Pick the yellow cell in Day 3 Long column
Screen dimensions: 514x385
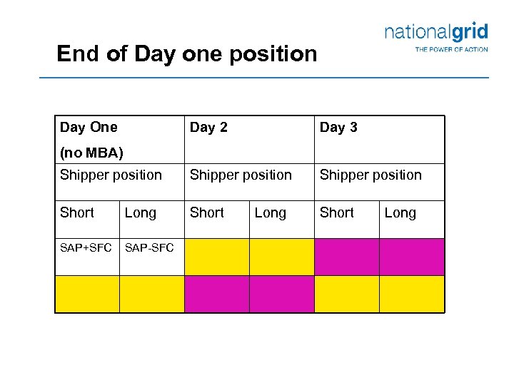point(411,294)
